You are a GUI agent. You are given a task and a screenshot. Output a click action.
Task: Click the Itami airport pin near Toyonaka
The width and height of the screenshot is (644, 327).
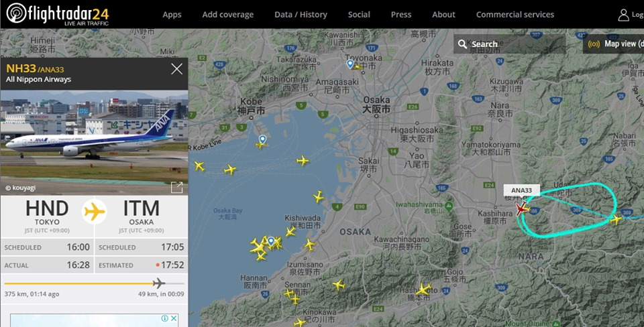(350, 64)
